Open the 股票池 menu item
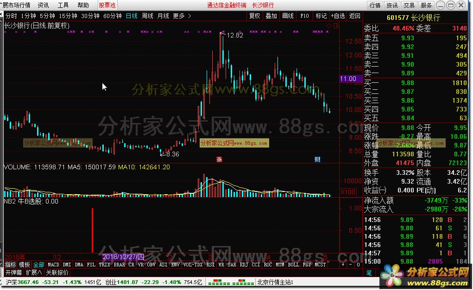This screenshot has height=290, width=473. pyautogui.click(x=107, y=5)
